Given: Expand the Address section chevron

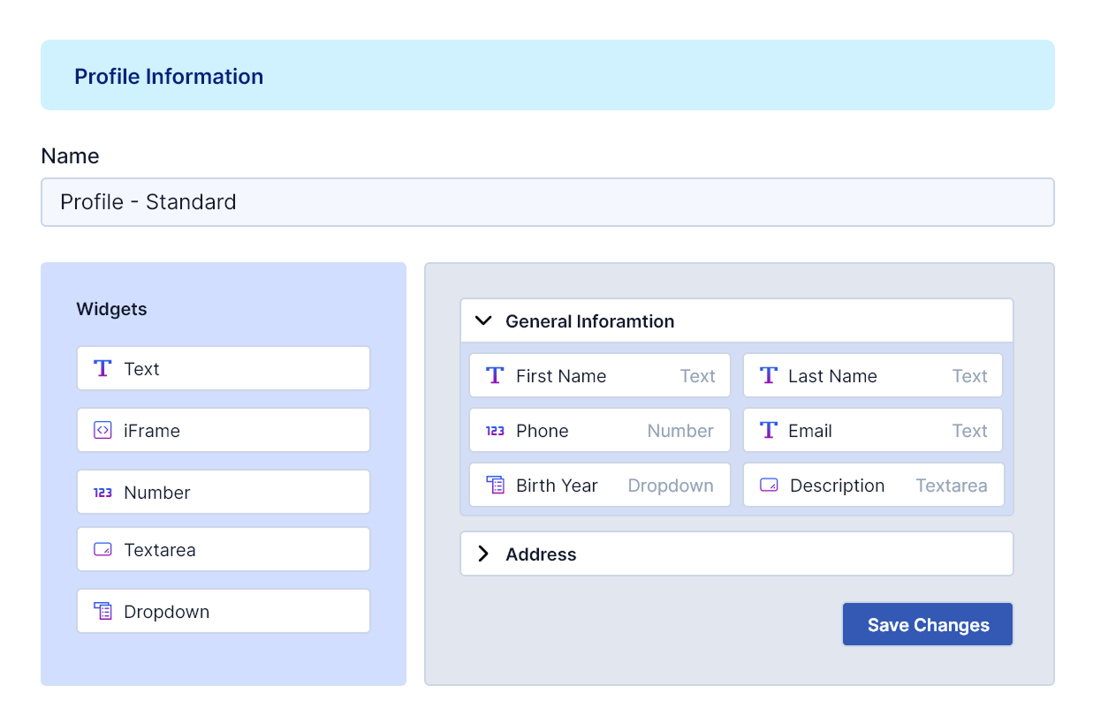Looking at the screenshot, I should (x=483, y=554).
